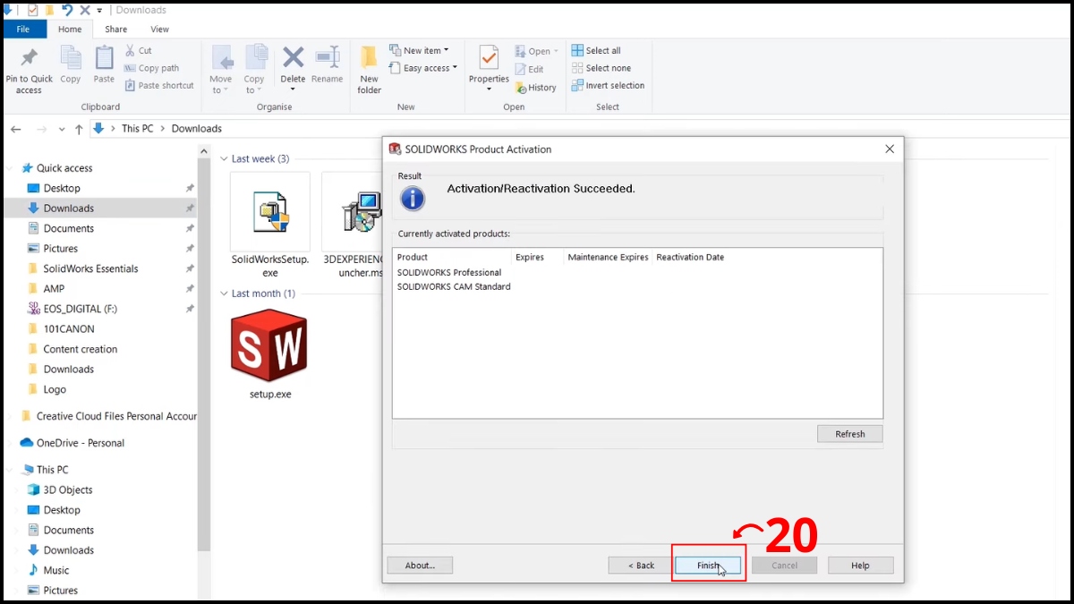Click Select none in ribbon
This screenshot has height=604, width=1074.
601,68
